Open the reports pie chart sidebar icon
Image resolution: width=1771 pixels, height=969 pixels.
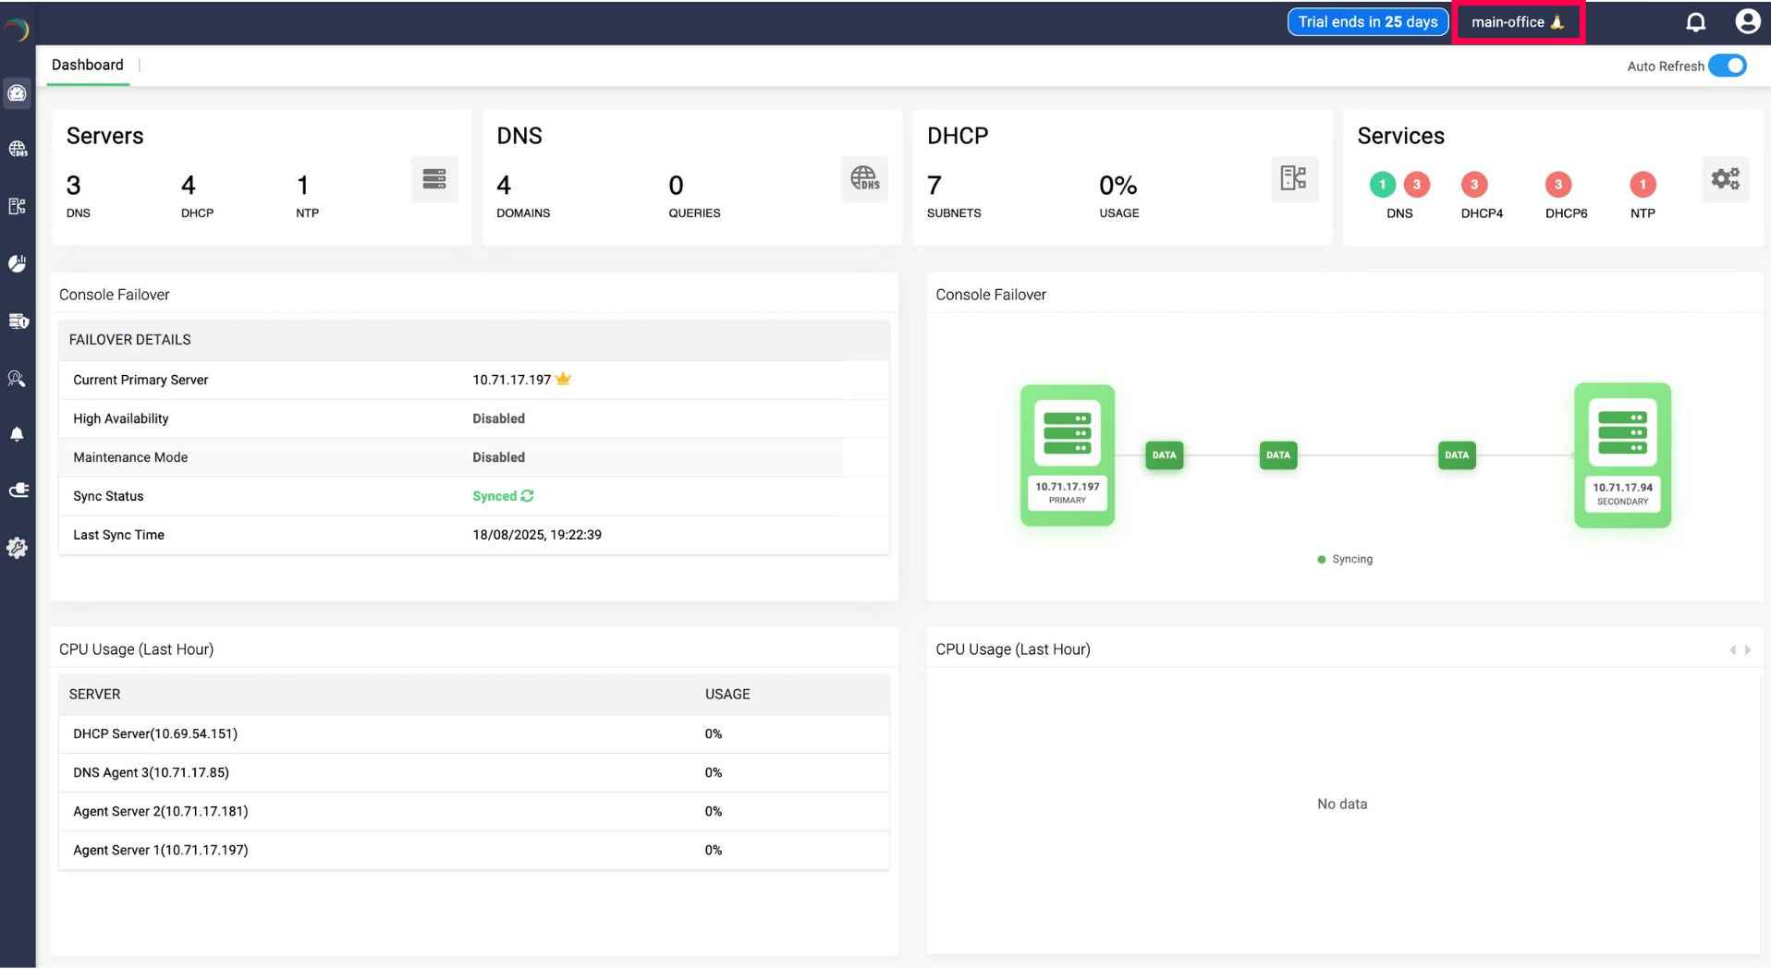18,264
